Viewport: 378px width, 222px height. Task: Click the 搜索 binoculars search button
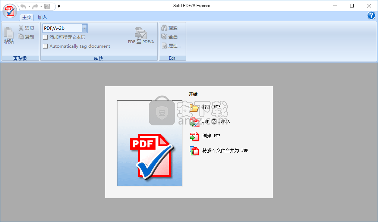point(170,28)
